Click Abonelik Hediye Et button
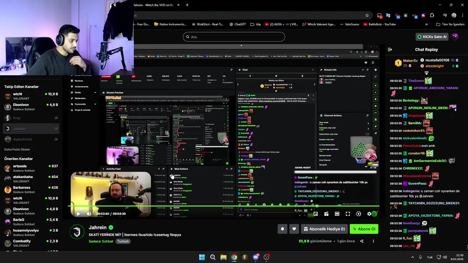The image size is (468, 263). (324, 229)
